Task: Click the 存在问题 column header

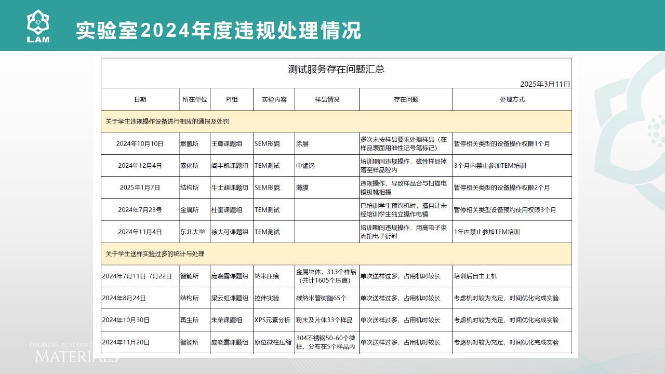Action: pos(406,99)
